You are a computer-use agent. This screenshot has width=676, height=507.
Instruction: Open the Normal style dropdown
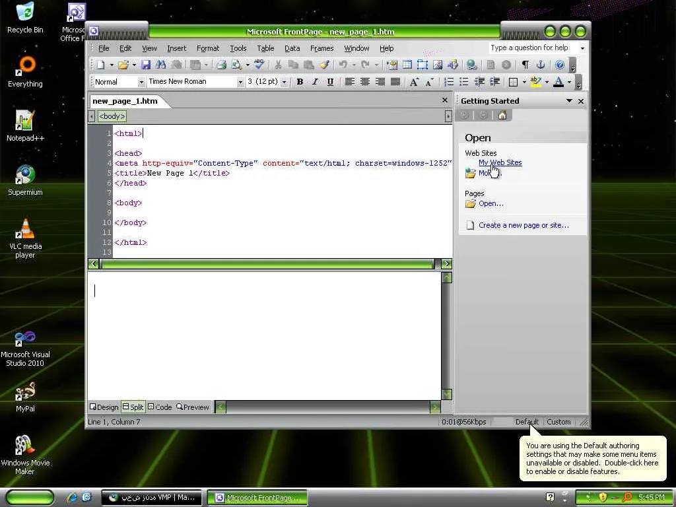click(141, 82)
